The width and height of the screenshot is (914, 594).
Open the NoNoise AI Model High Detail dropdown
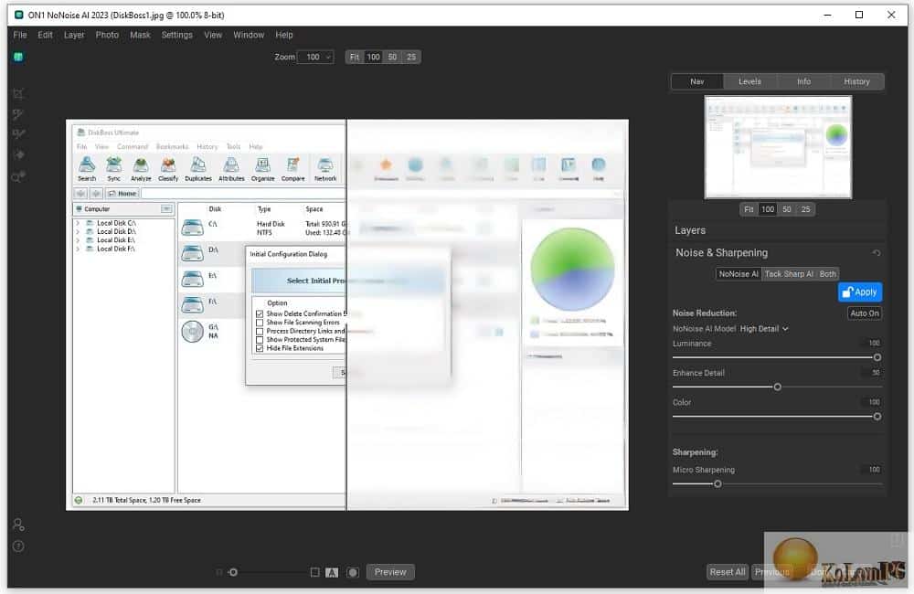pos(764,329)
